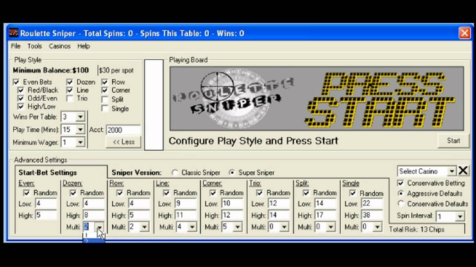Click the Total Risk: 13 Chips text
Viewport: 476px width, 267px height.
(417, 230)
